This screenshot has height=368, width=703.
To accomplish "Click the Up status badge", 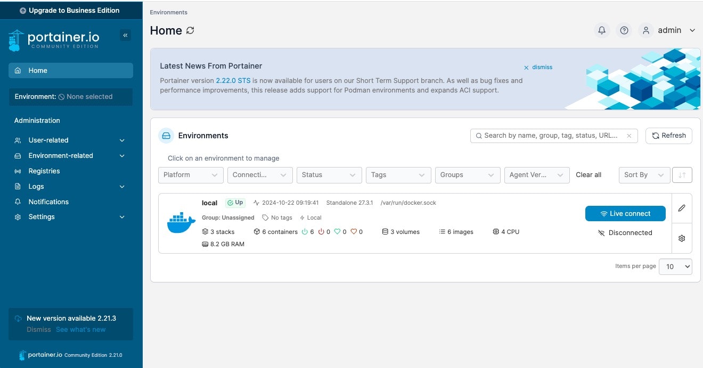I will coord(235,203).
